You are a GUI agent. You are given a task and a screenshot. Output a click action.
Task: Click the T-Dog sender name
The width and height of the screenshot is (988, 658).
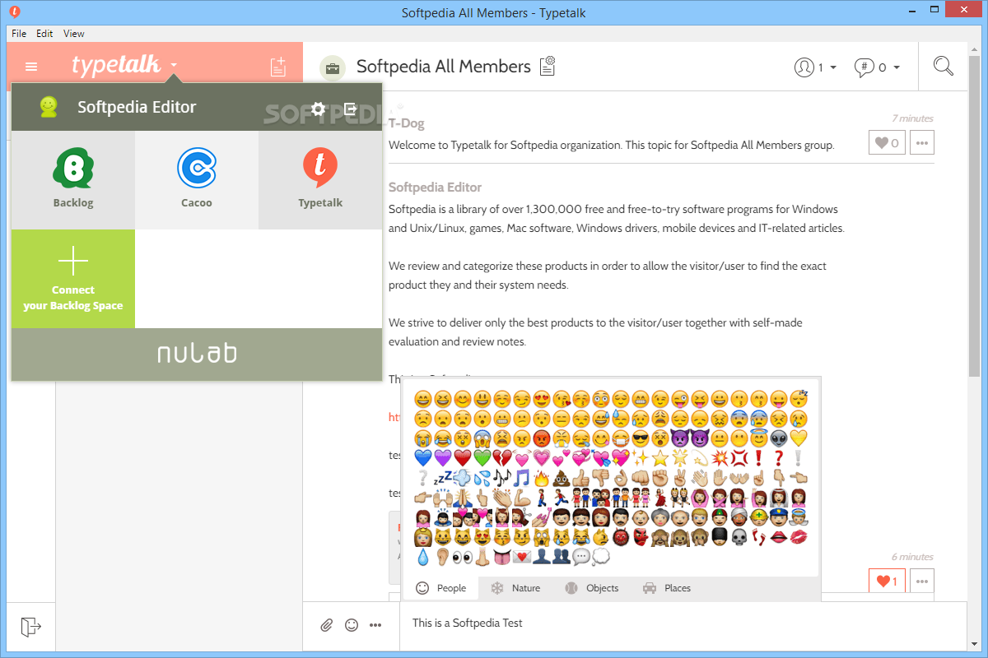coord(407,123)
